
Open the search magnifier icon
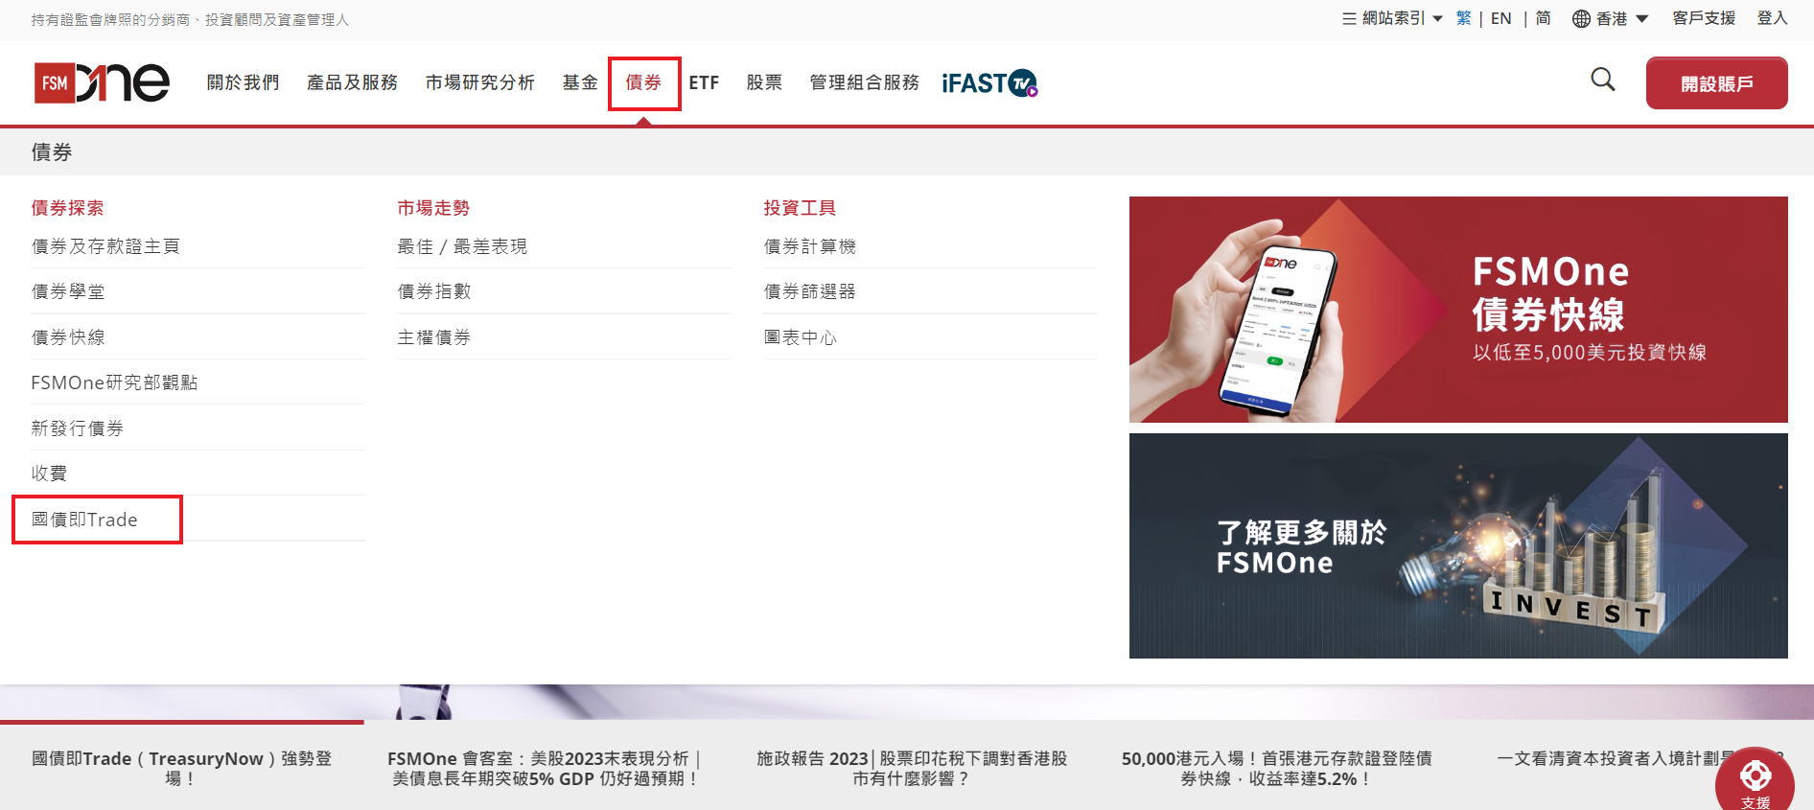(x=1603, y=80)
